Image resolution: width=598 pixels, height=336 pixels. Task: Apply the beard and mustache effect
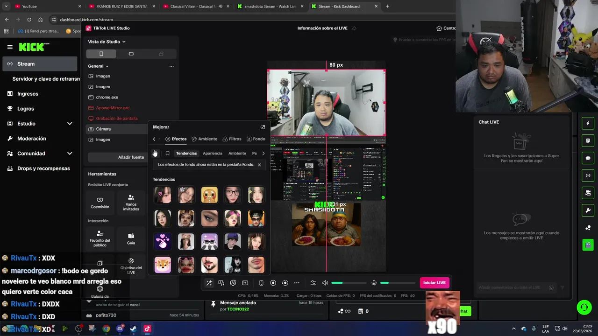click(x=209, y=265)
